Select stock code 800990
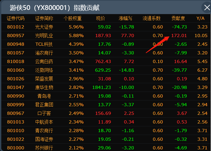 [16, 96]
